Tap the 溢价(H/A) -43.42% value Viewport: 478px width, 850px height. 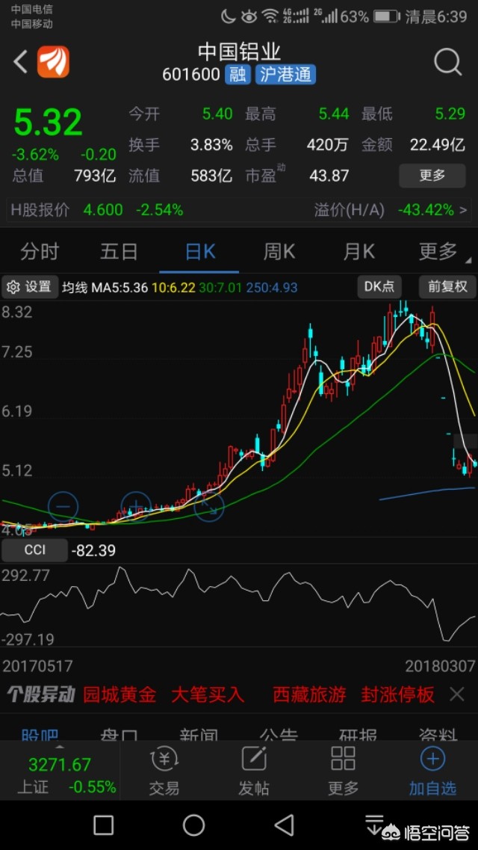pos(426,210)
